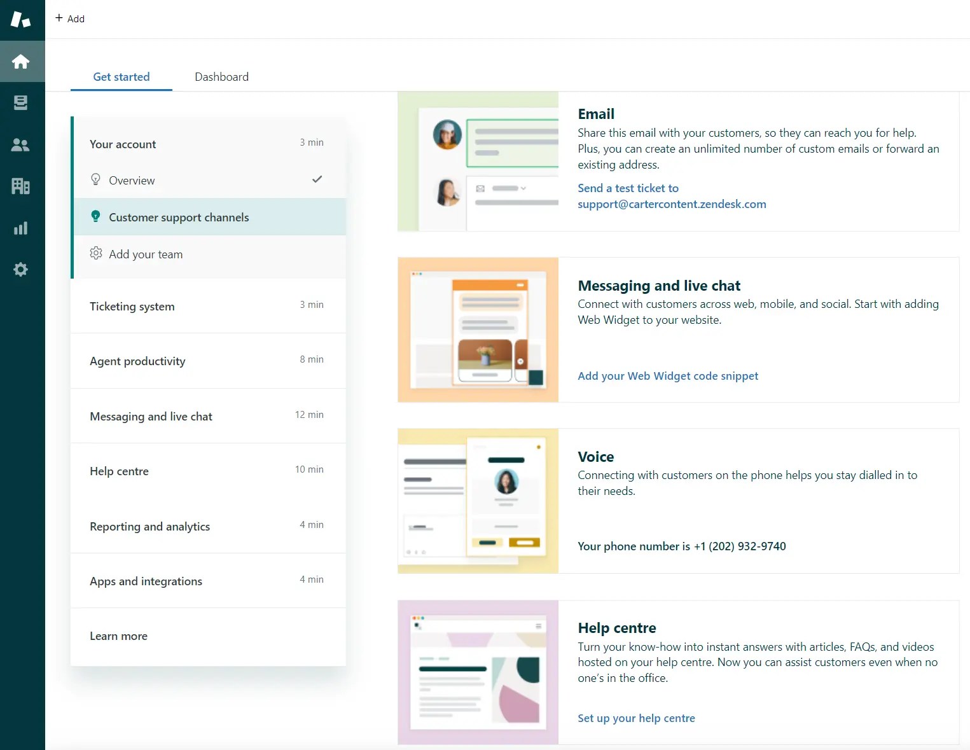Image resolution: width=970 pixels, height=750 pixels.
Task: Open the Views icon below Home
Action: 21,102
